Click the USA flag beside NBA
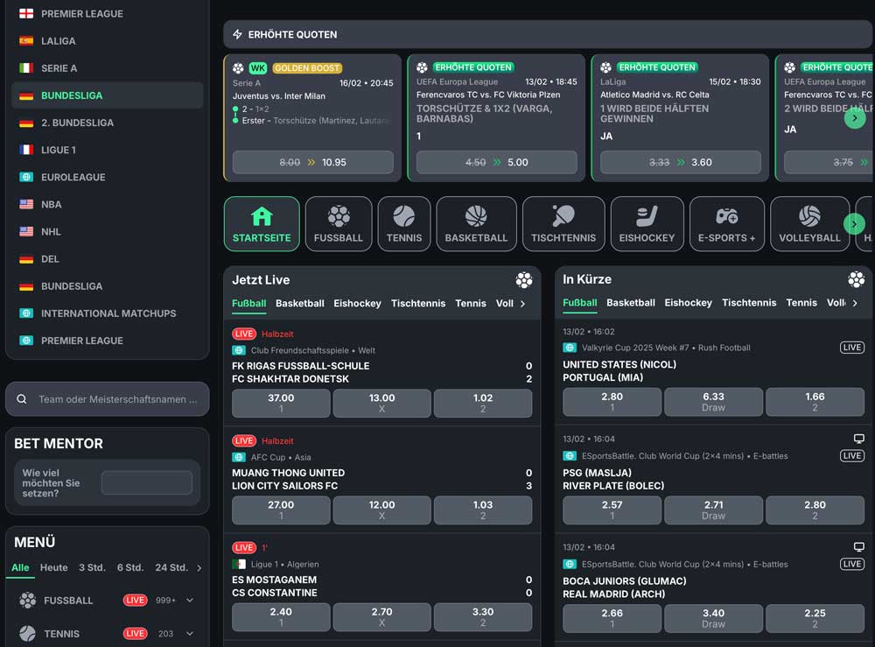875x647 pixels. click(26, 204)
